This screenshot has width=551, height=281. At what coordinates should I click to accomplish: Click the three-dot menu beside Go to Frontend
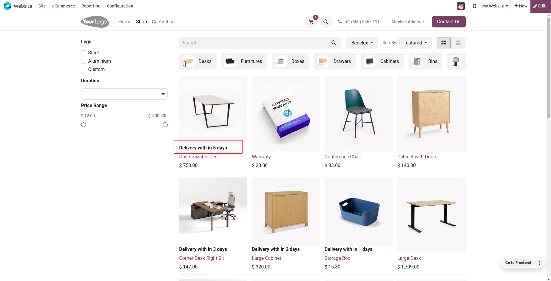pyautogui.click(x=539, y=263)
